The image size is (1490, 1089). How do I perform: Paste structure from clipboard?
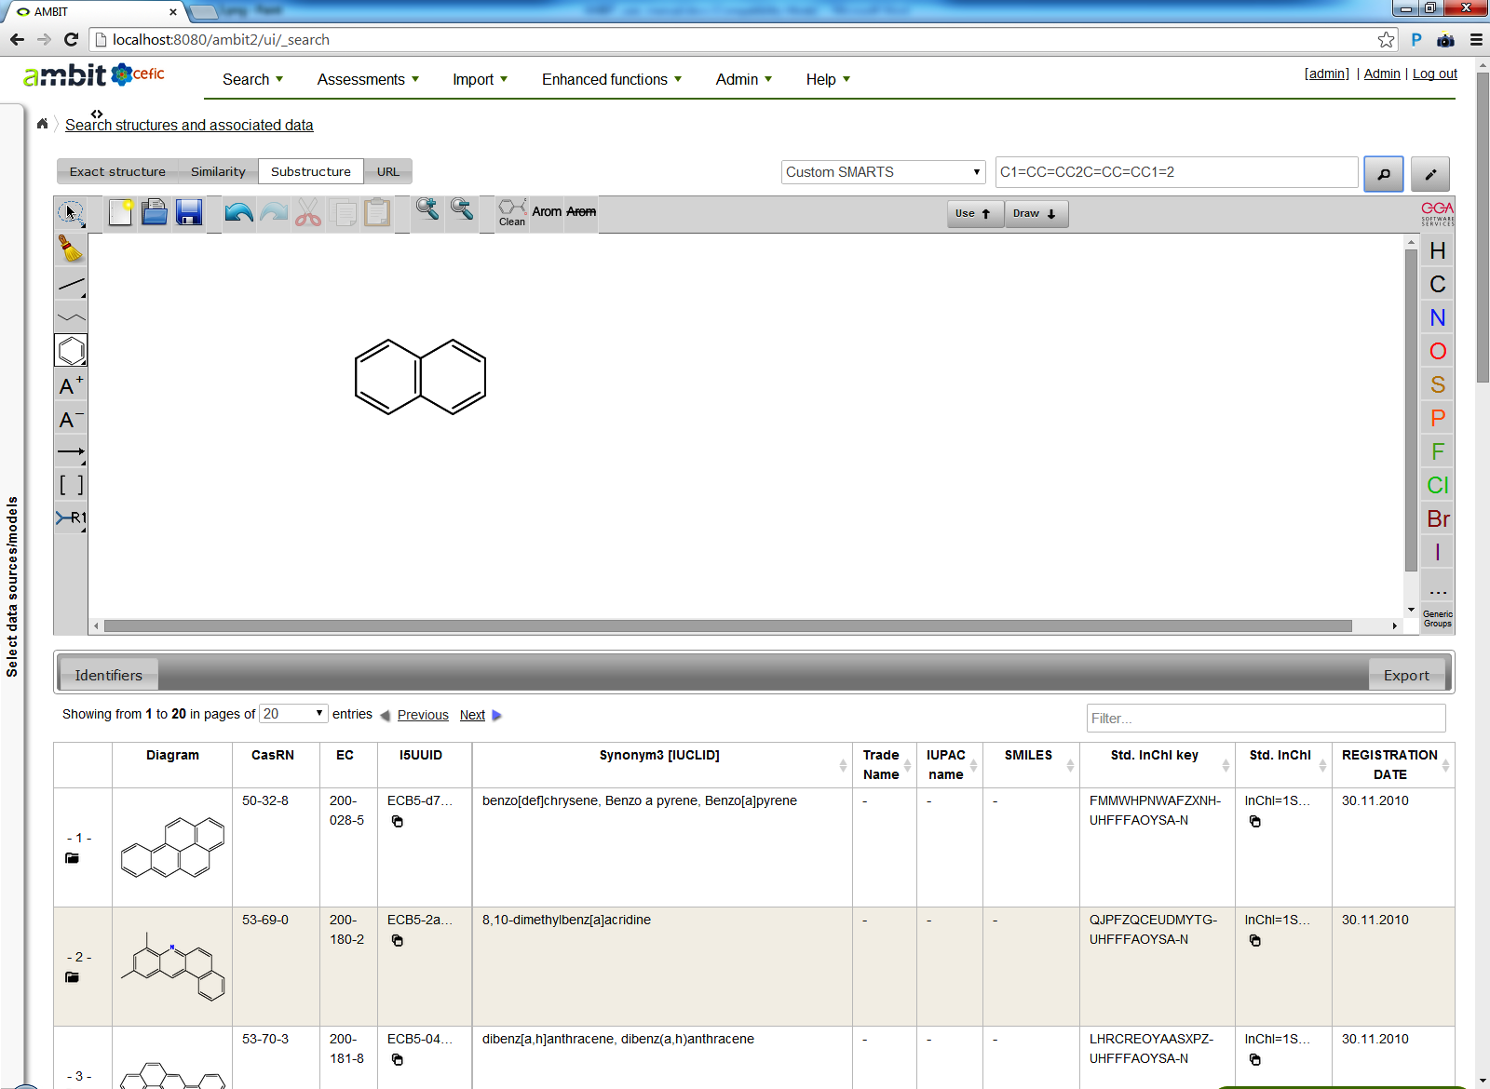tap(377, 213)
